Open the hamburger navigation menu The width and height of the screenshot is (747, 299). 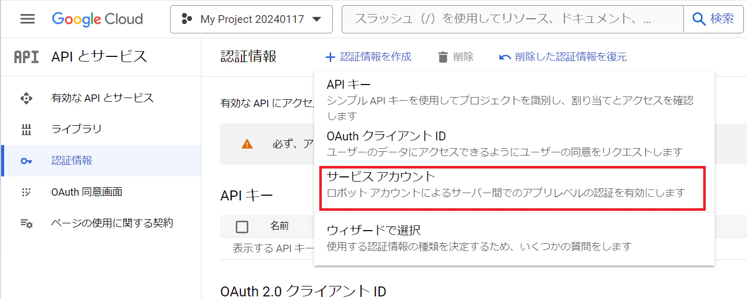pyautogui.click(x=28, y=19)
